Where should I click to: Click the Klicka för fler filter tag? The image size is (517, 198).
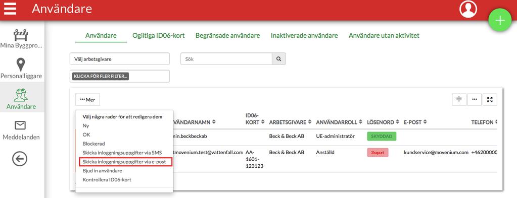tap(101, 76)
